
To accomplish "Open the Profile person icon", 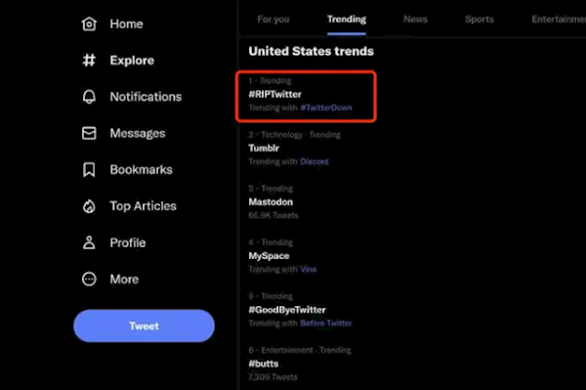I will click(x=89, y=242).
